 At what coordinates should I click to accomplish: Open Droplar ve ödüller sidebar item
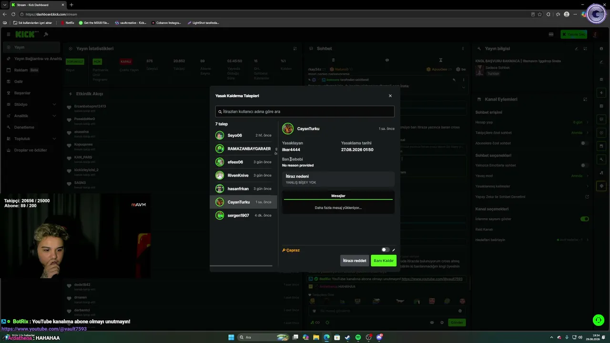31,150
